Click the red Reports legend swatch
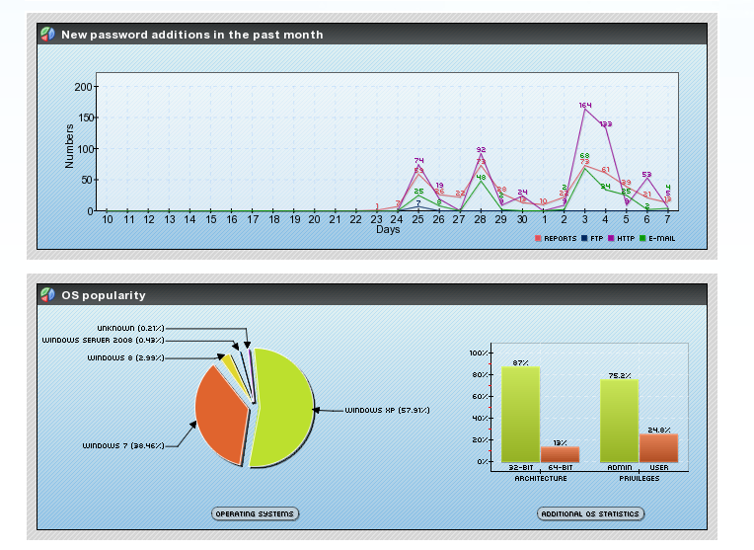 point(538,238)
